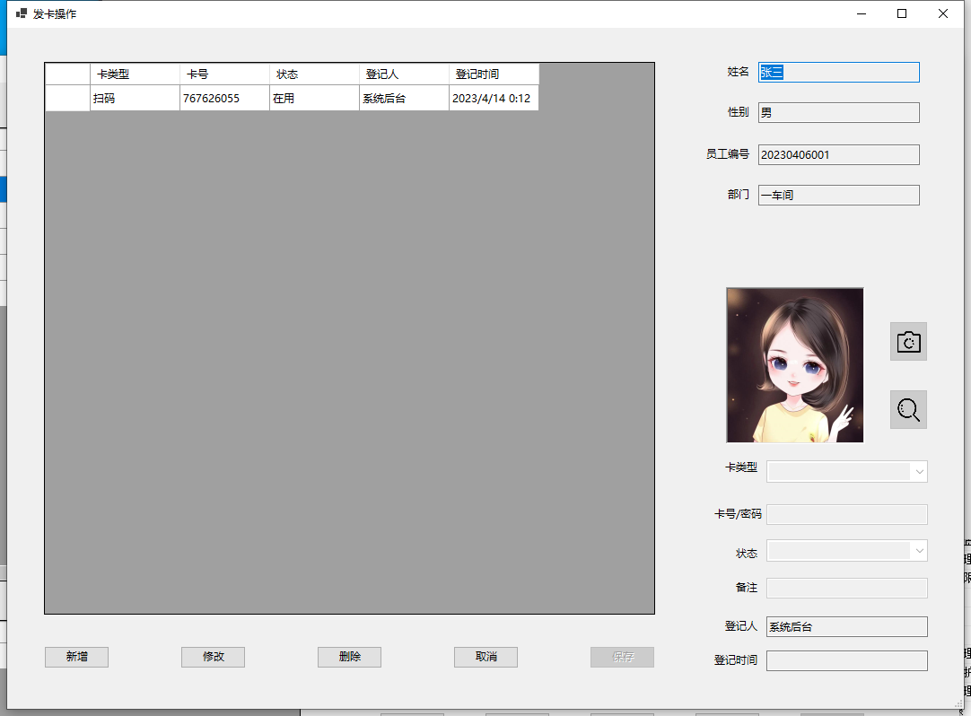
Task: Click the 登记人 column header
Action: click(x=405, y=74)
